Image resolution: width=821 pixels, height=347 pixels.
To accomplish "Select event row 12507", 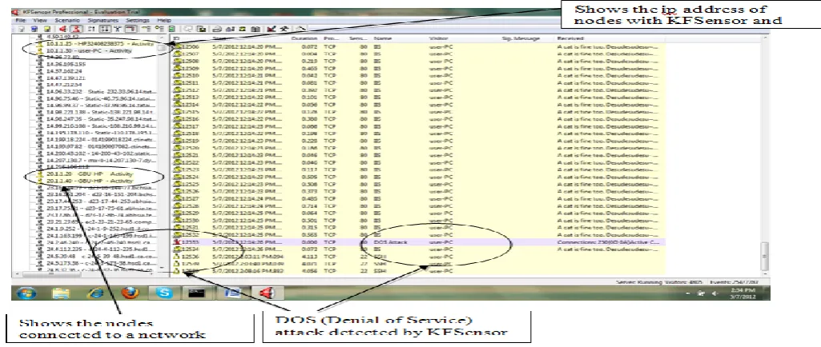I will (x=419, y=54).
